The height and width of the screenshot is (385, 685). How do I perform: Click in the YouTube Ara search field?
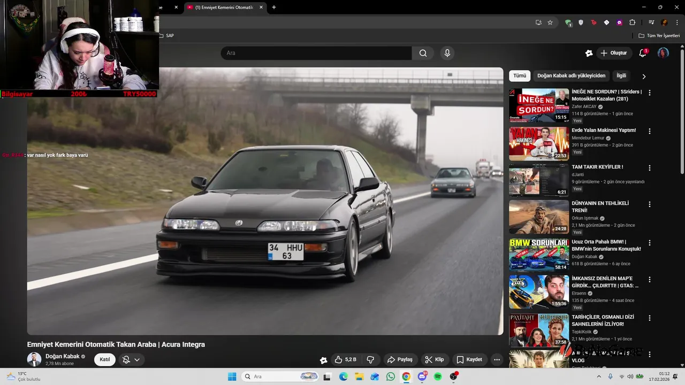[316, 53]
